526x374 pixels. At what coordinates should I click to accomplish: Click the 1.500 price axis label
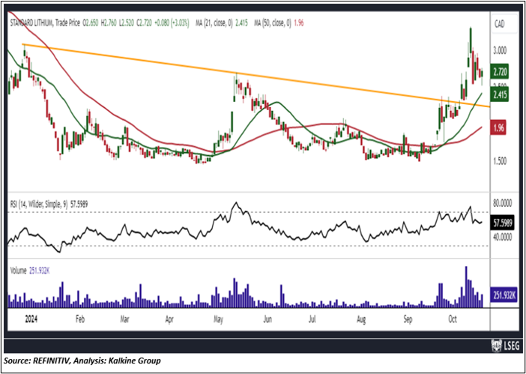tap(500, 160)
